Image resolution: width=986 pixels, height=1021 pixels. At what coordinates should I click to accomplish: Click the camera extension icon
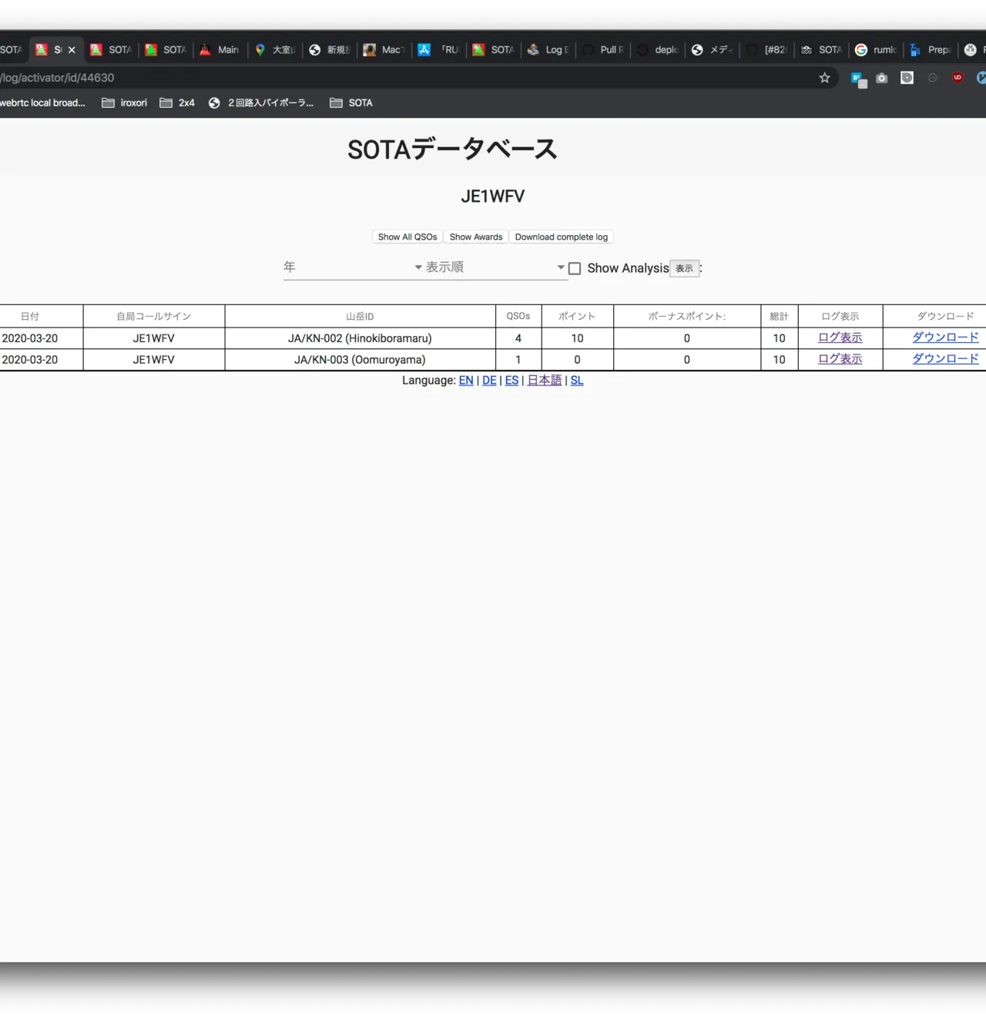click(882, 78)
